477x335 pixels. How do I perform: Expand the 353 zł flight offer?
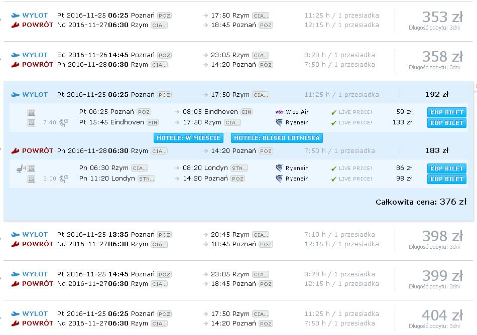238,21
